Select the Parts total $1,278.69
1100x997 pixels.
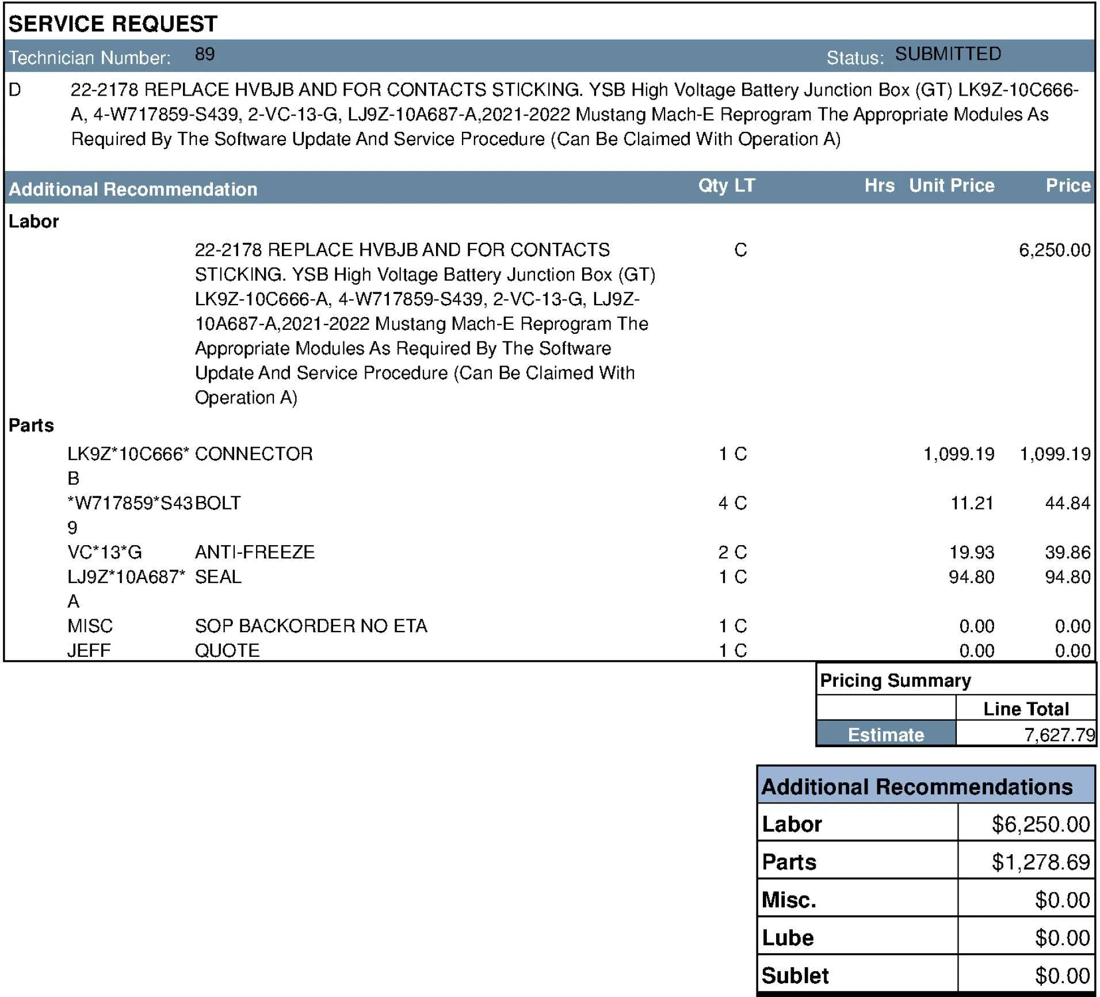(1040, 862)
